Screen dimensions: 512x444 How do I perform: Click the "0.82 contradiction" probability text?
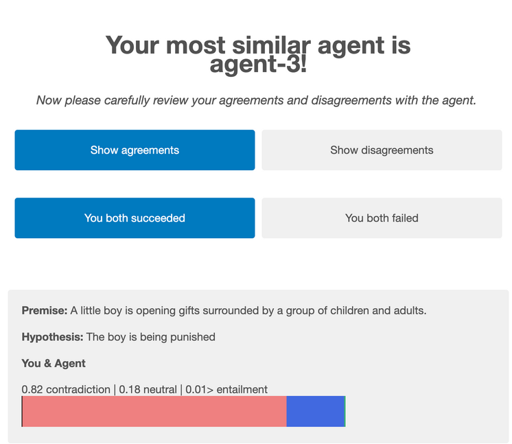click(x=67, y=389)
